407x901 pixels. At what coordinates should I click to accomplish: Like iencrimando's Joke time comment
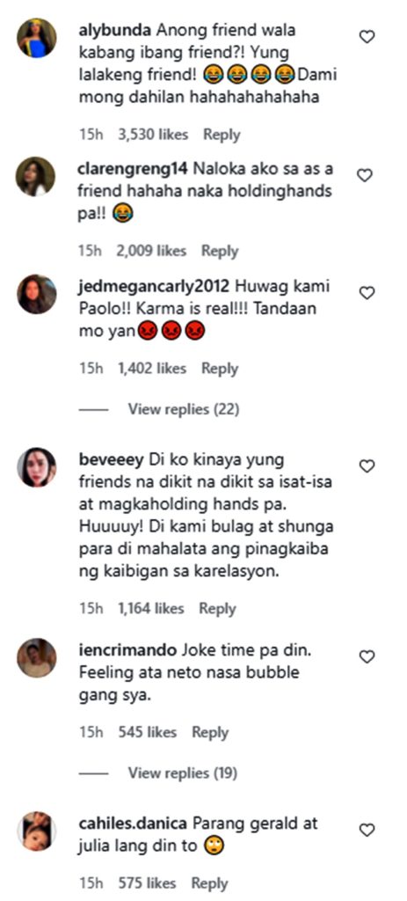coord(367,656)
